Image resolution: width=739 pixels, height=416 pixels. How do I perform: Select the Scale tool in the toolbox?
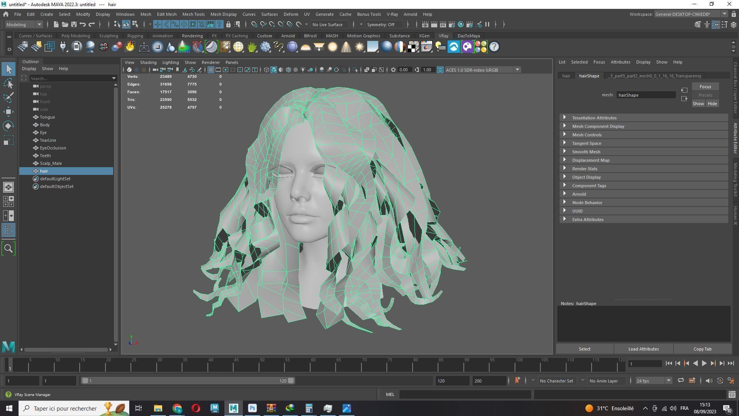click(x=8, y=140)
